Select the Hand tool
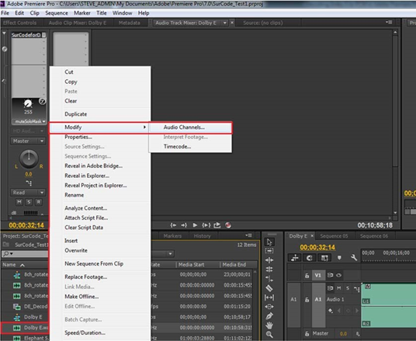 [269, 325]
